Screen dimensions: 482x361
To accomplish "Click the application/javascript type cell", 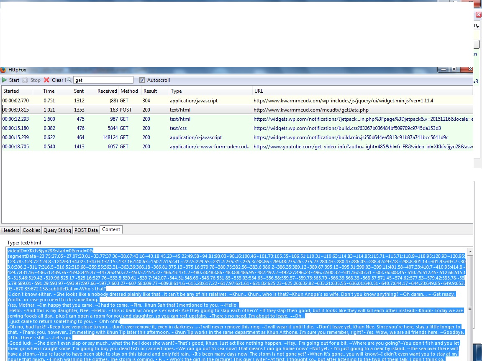I will pos(194,100).
